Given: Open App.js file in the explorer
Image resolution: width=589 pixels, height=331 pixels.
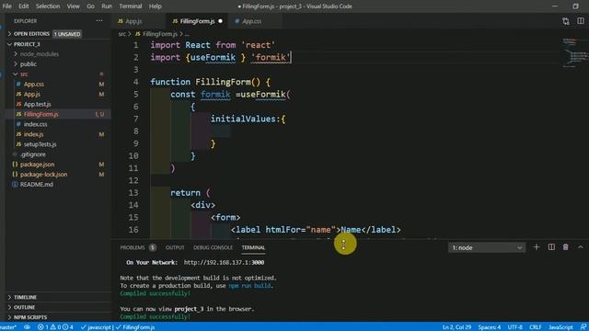Looking at the screenshot, I should [x=32, y=94].
